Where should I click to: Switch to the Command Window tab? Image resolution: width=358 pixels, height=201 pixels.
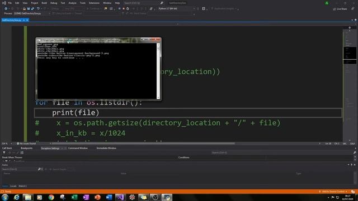tap(78, 148)
